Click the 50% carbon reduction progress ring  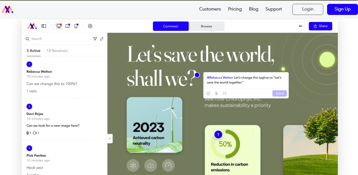coord(226,144)
